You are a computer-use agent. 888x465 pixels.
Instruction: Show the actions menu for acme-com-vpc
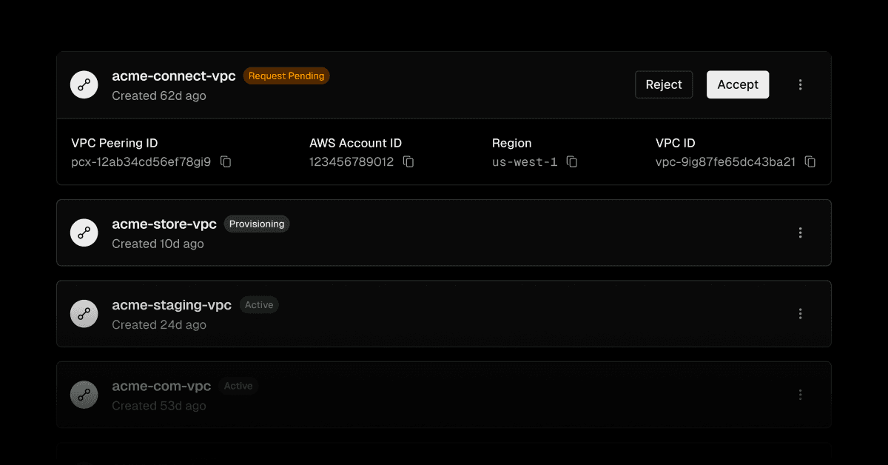800,395
